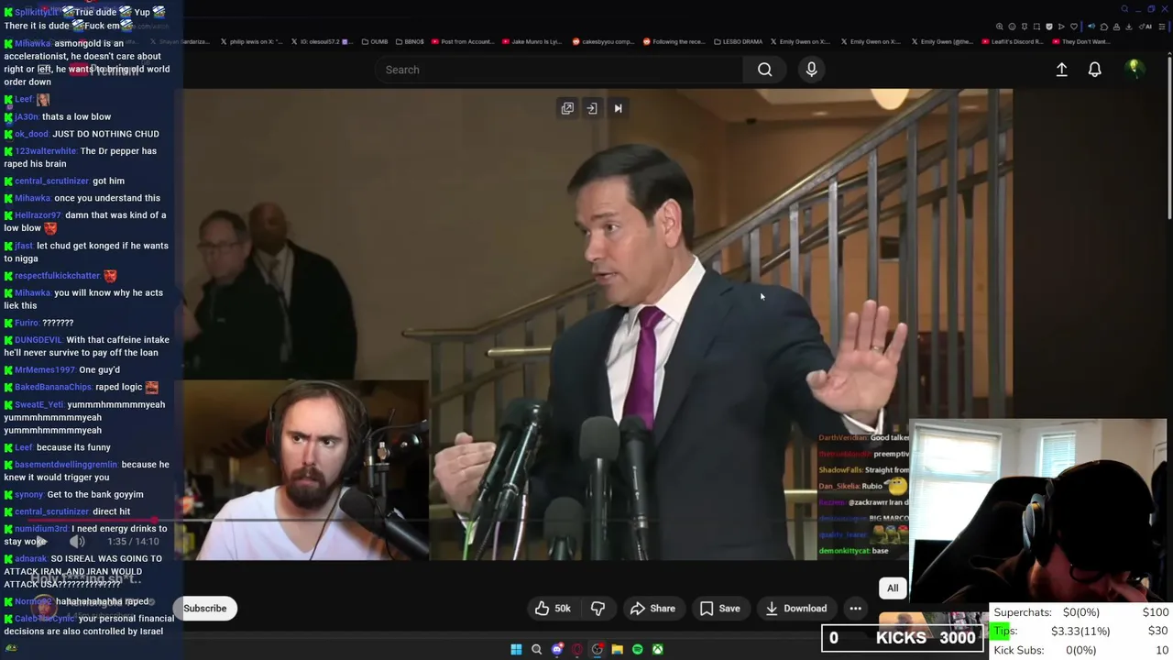Viewport: 1173px width, 660px height.
Task: Click the KICKS 3000 counter bar
Action: 903,638
